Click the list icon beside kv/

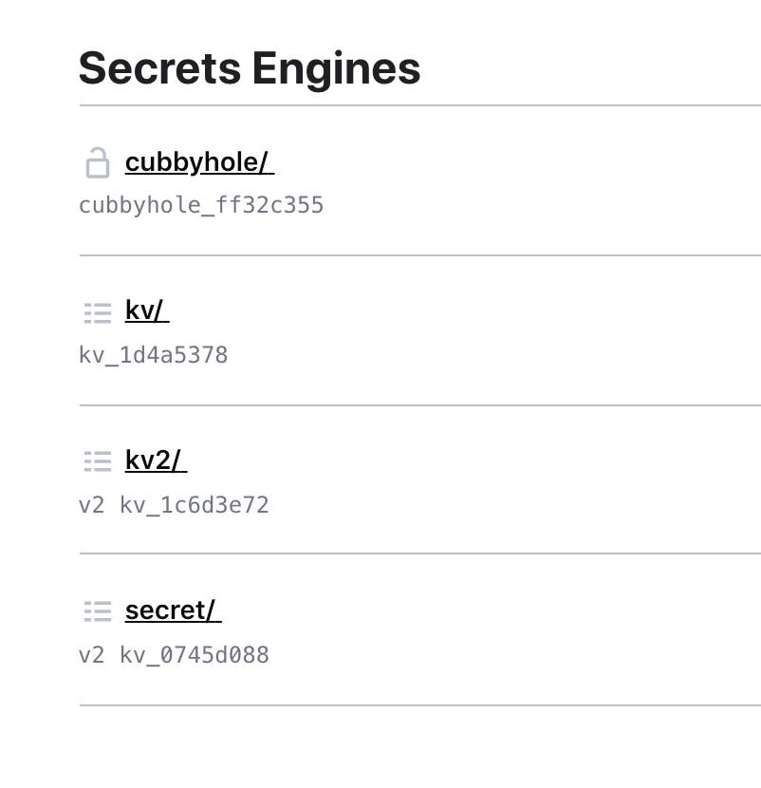coord(98,313)
